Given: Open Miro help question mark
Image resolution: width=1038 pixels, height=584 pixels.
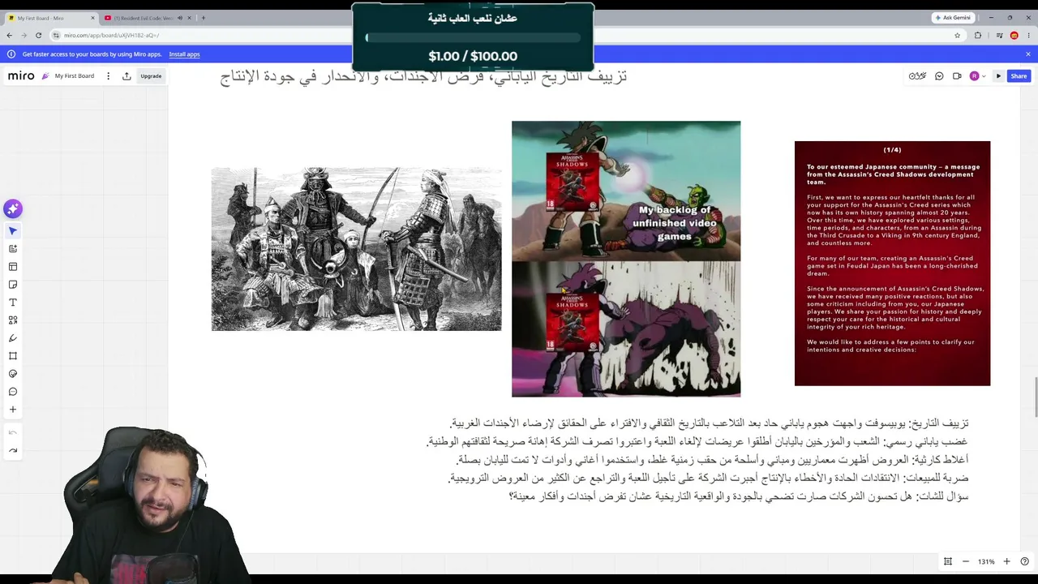Looking at the screenshot, I should [1024, 561].
